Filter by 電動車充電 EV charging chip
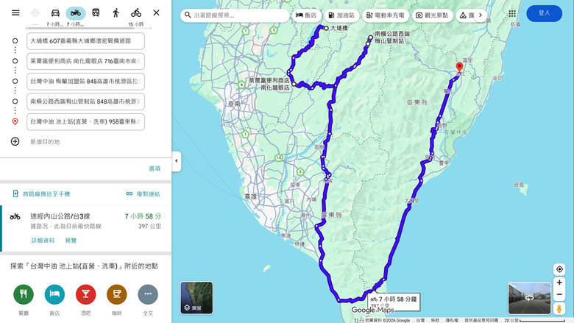574x323 pixels. pos(386,15)
